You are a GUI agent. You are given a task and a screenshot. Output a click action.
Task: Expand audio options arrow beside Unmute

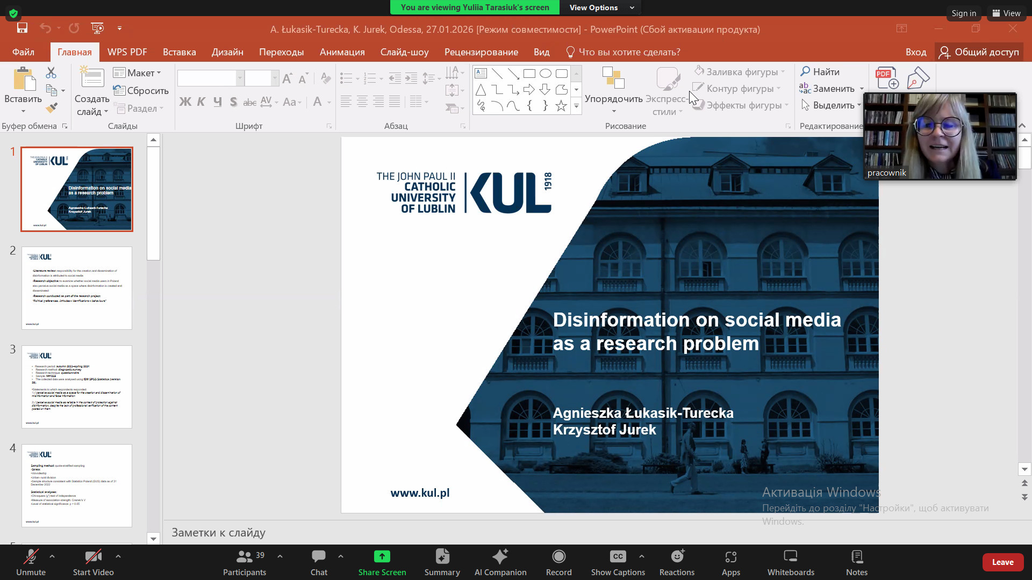click(52, 556)
